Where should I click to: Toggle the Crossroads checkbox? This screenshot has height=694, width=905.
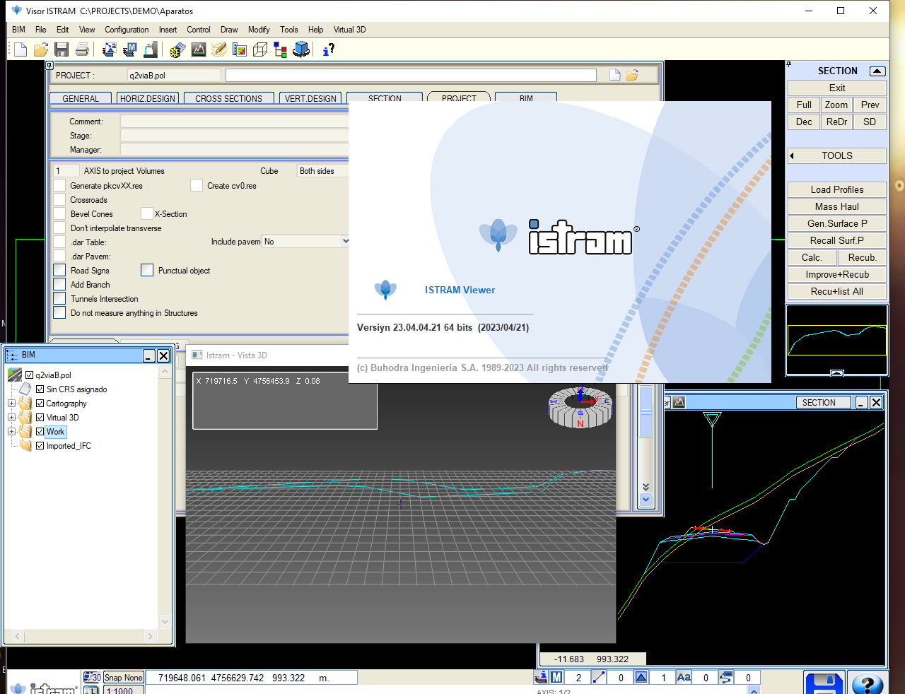click(59, 199)
